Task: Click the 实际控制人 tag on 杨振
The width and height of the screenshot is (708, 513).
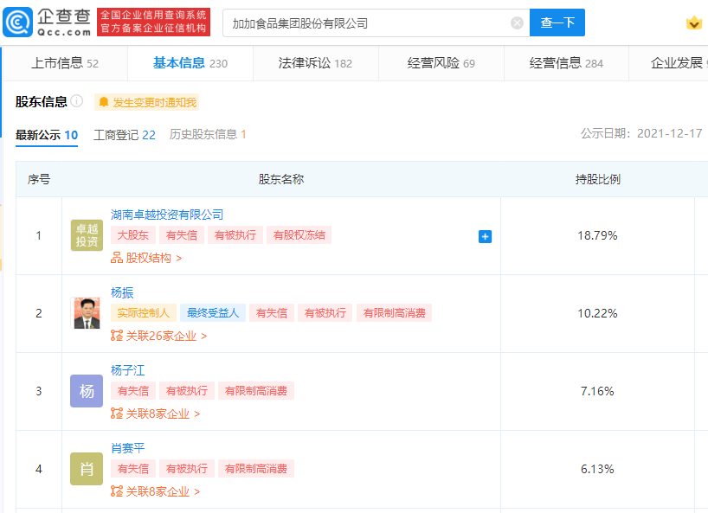Action: click(144, 313)
